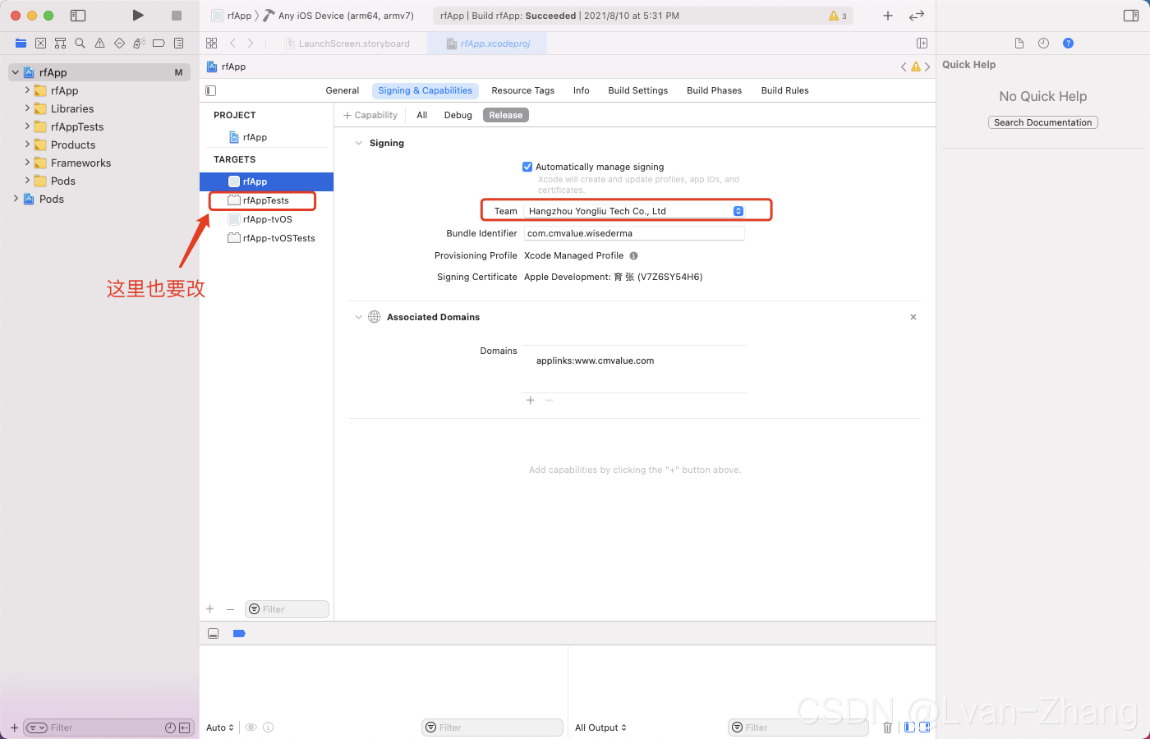Uncheck Automatically manage signing
This screenshot has width=1150, height=739.
point(527,167)
